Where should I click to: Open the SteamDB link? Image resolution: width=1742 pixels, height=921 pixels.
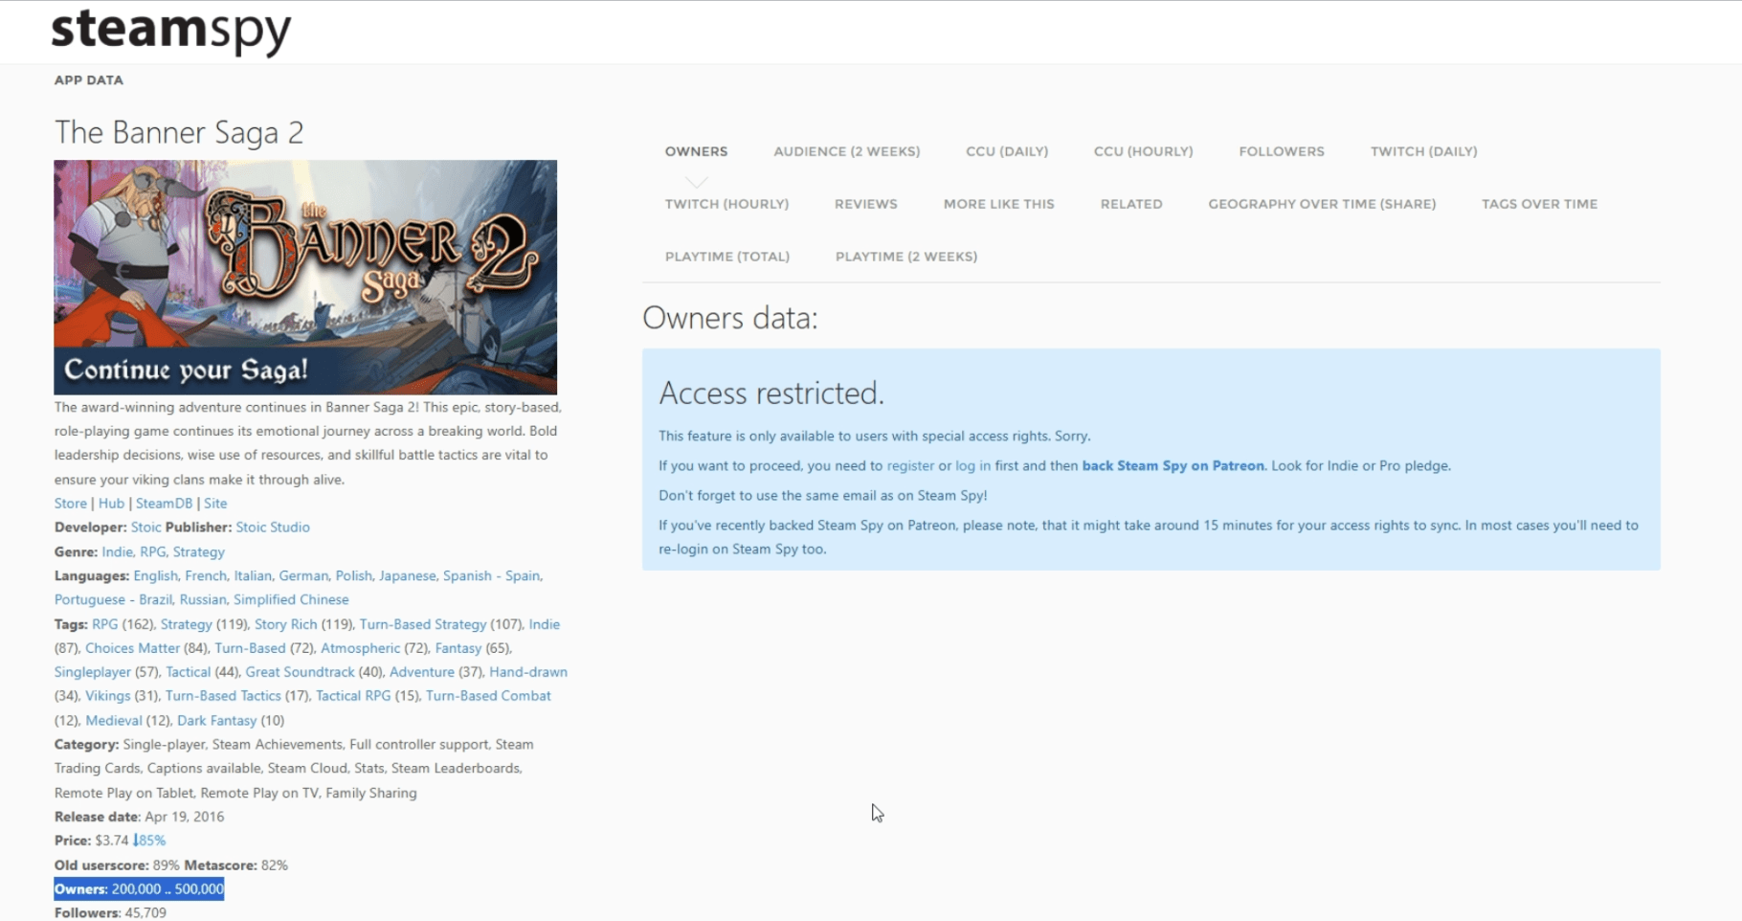tap(164, 504)
